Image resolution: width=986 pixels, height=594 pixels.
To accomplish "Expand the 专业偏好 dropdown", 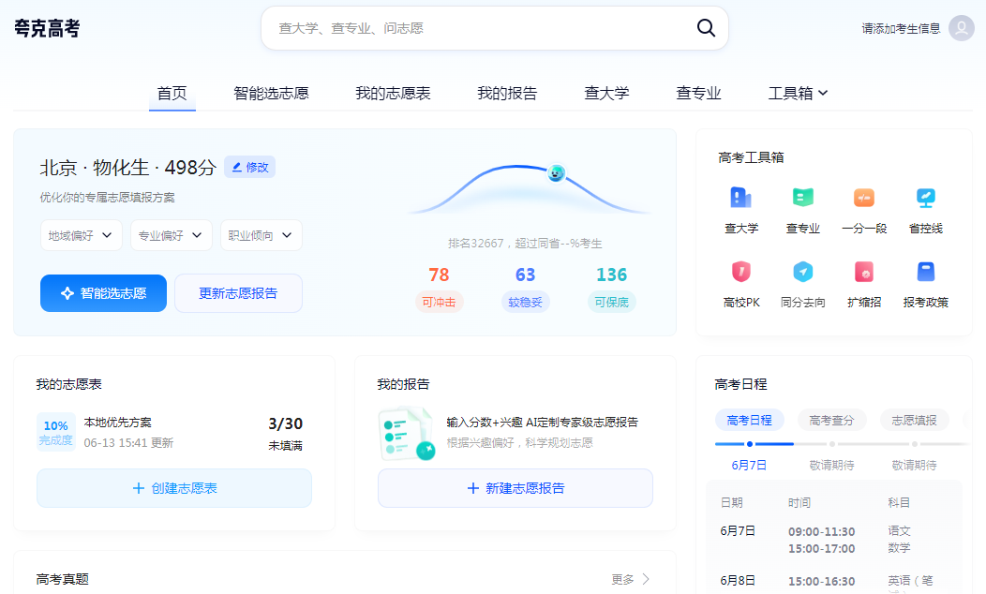I will click(171, 235).
